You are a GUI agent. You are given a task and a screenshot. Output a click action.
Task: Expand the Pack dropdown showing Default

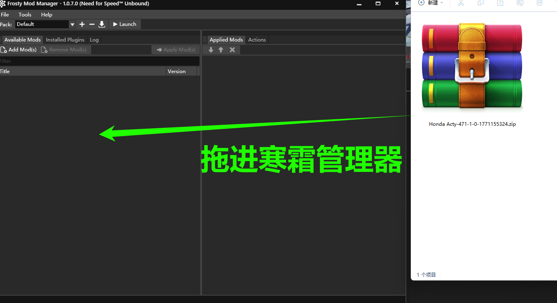tap(46, 24)
